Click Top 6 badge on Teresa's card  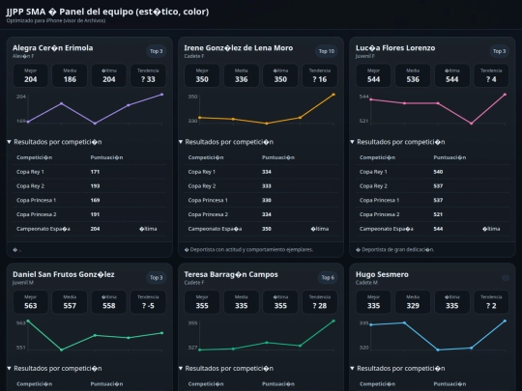point(328,278)
